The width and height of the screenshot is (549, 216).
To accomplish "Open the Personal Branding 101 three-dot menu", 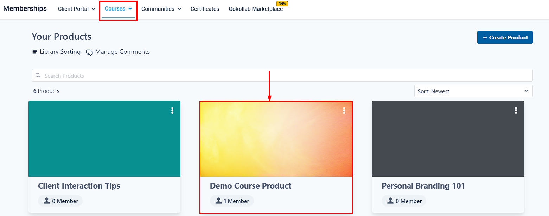I will [x=516, y=110].
